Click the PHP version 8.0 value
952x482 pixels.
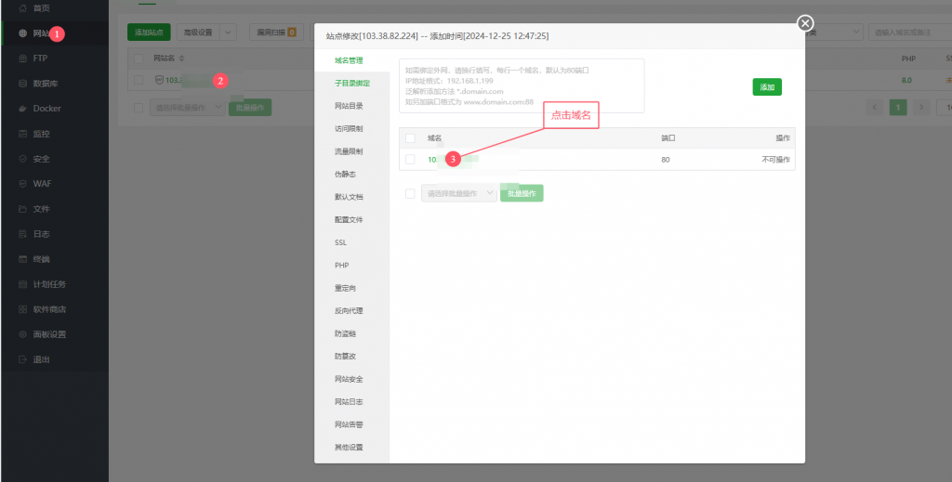click(906, 80)
